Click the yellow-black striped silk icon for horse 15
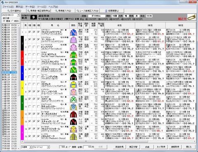The width and height of the screenshot is (198, 152). 73,136
